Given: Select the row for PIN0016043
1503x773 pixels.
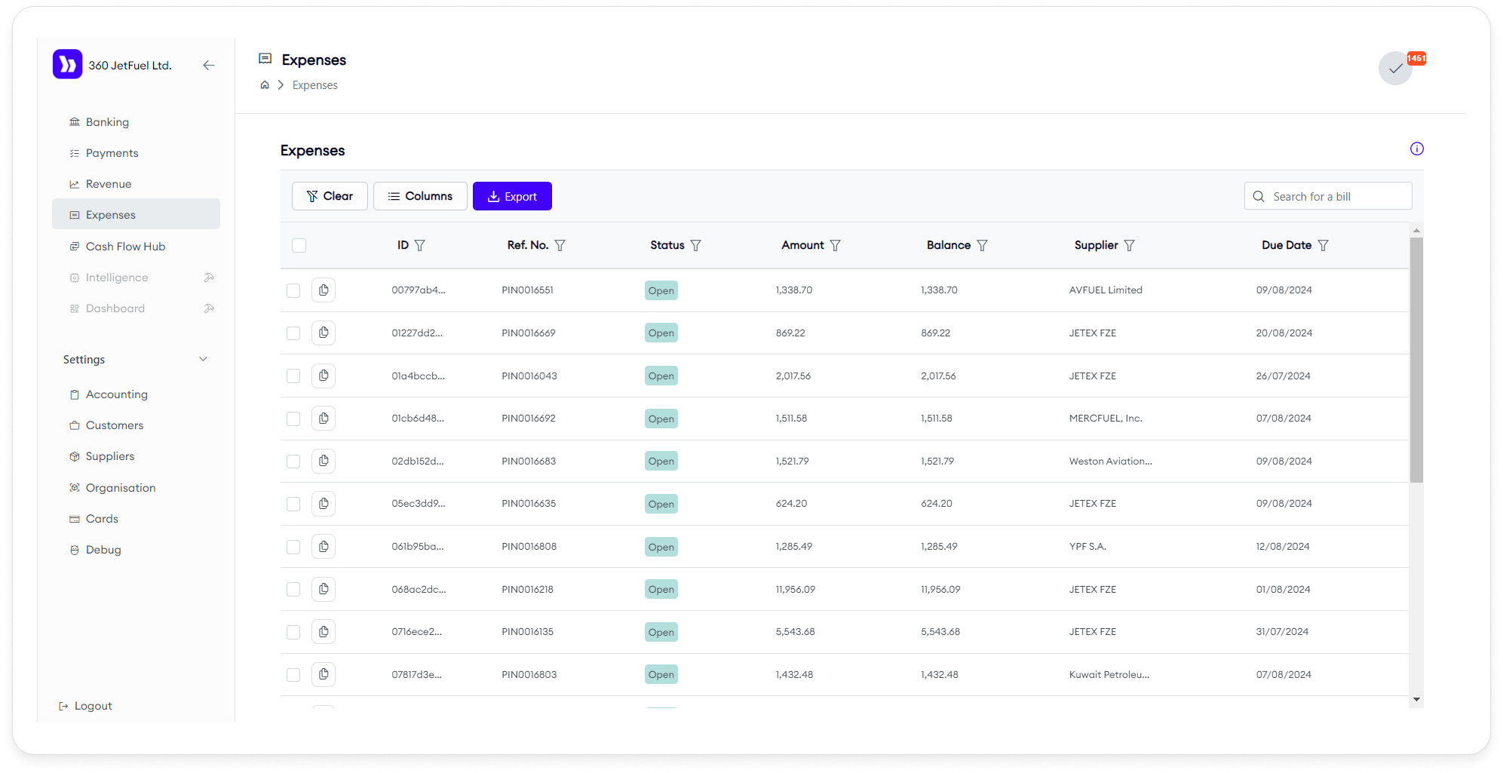Looking at the screenshot, I should (x=293, y=376).
